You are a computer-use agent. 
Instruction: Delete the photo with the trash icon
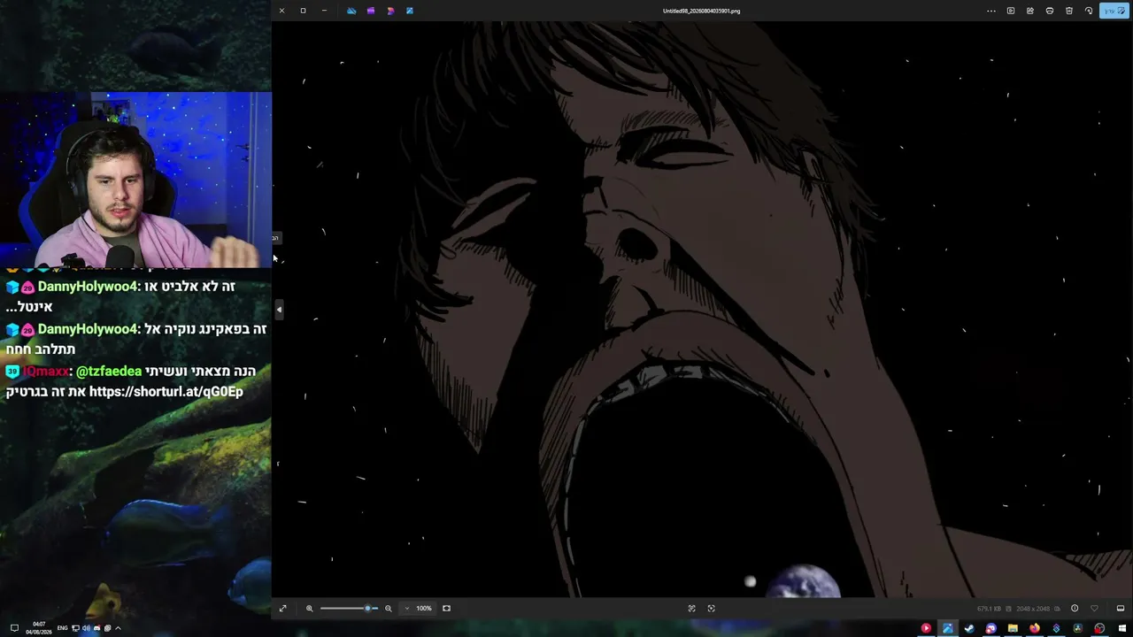[1069, 11]
